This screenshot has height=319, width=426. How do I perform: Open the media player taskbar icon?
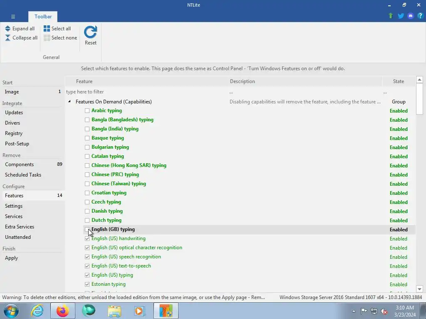click(140, 311)
